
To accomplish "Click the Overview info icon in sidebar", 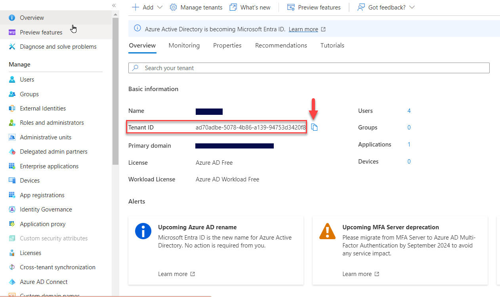I will 12,18.
